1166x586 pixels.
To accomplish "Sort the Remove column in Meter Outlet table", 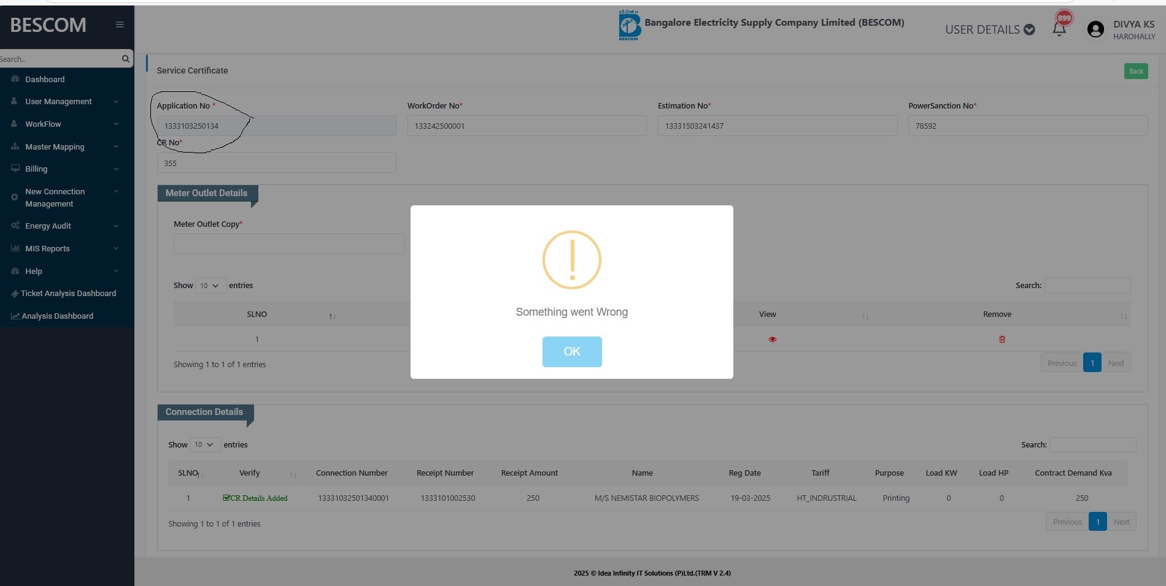I will click(x=1123, y=316).
